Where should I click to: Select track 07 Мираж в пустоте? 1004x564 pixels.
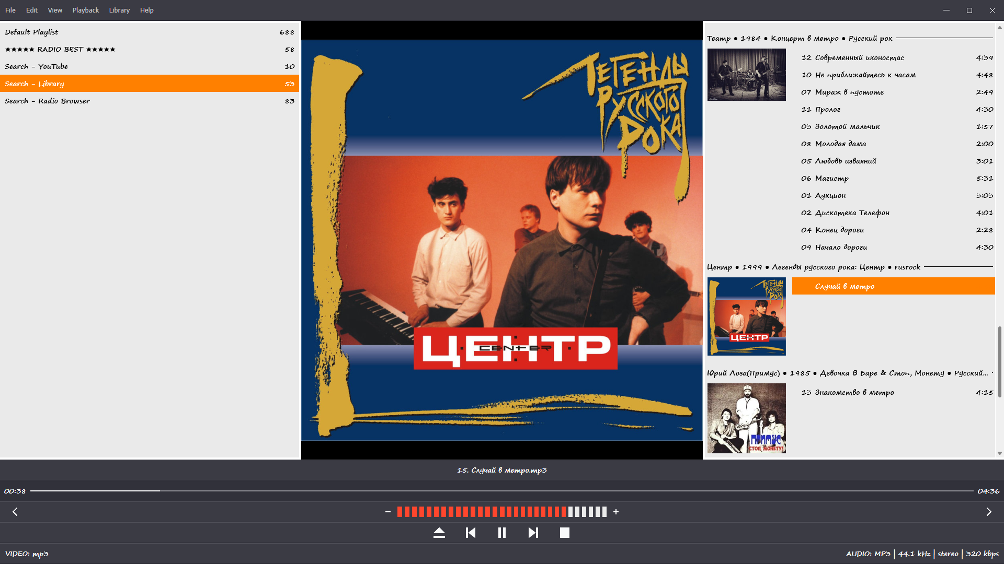pyautogui.click(x=894, y=92)
